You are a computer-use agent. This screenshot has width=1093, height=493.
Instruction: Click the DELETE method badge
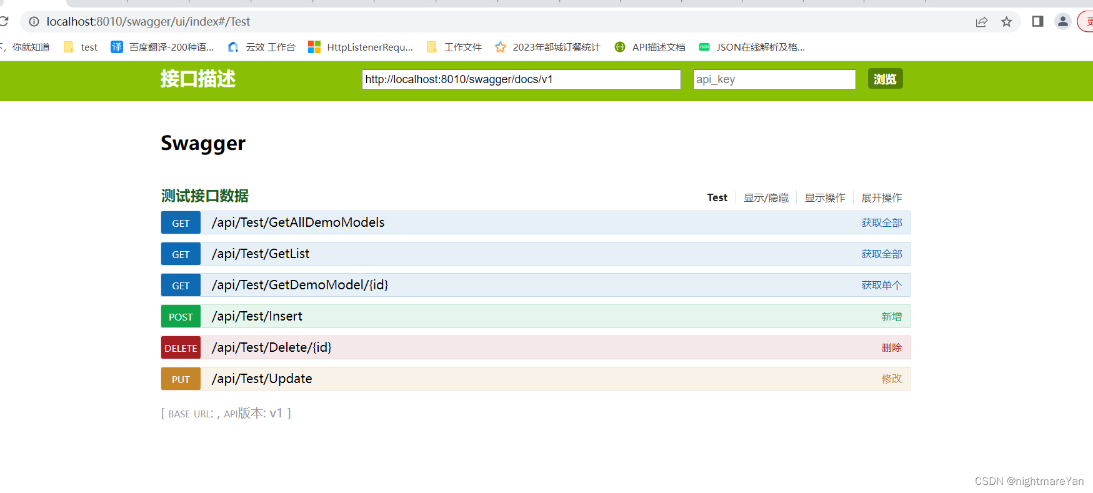click(x=181, y=348)
